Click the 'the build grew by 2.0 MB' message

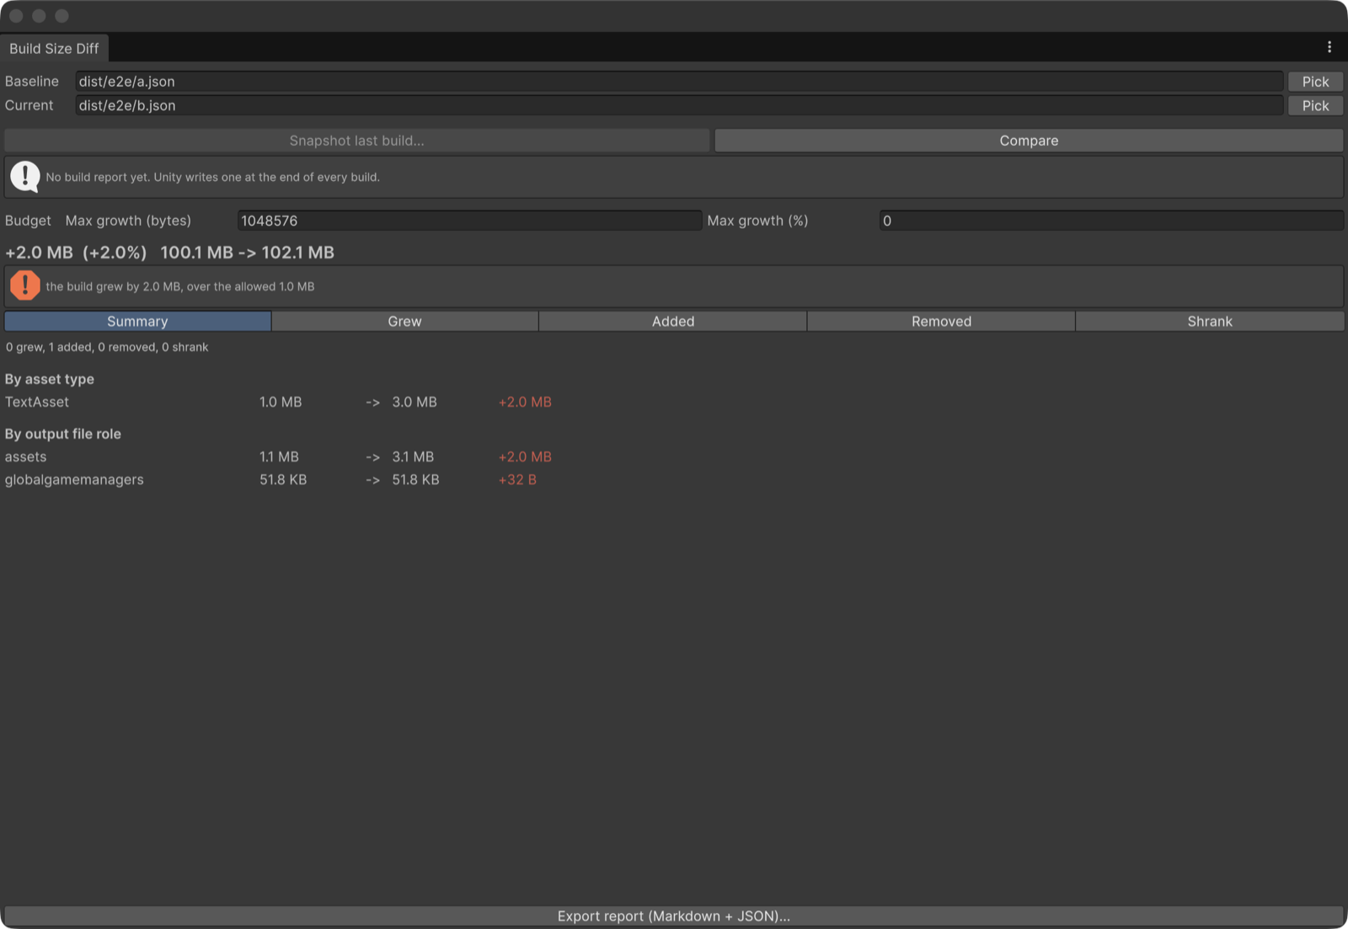pos(180,286)
